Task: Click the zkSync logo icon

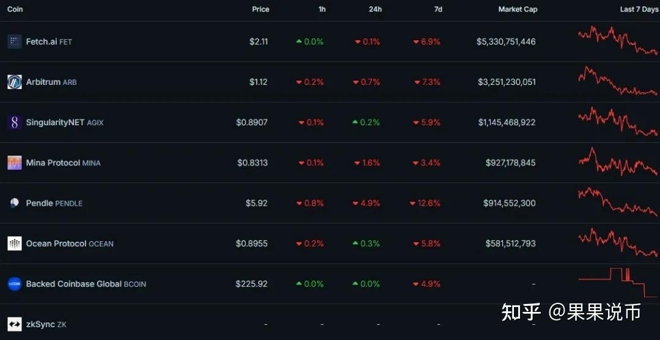Action: 14,324
